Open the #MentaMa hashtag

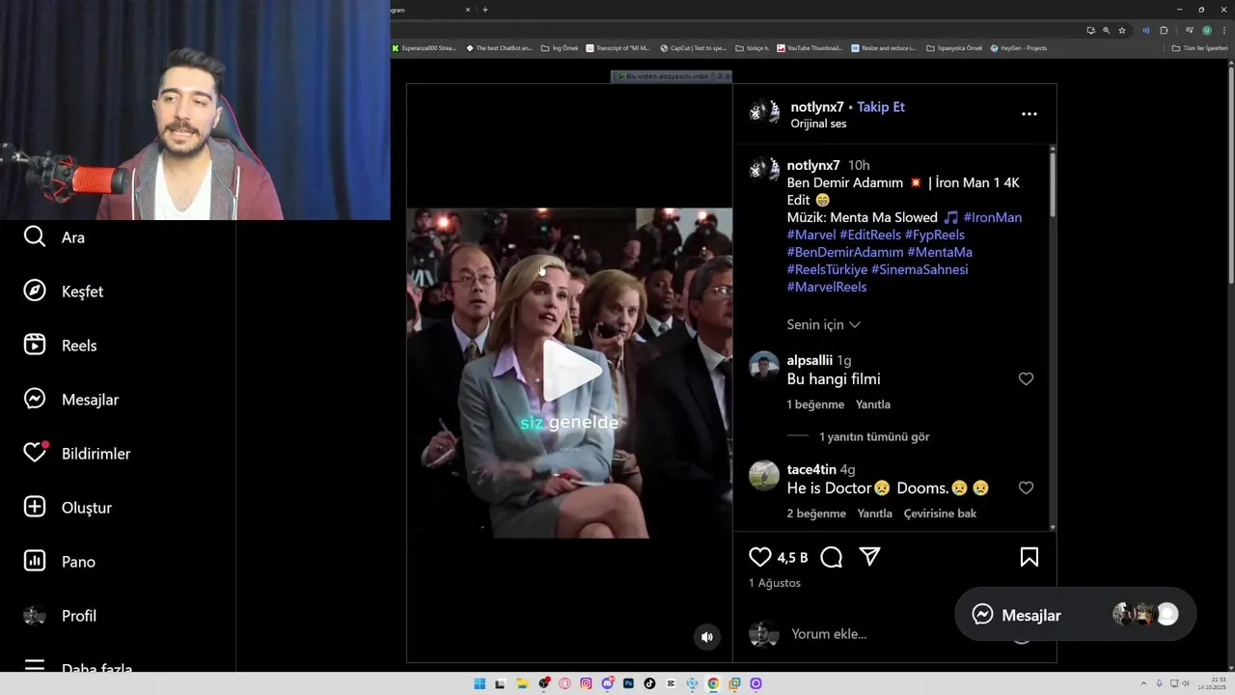pos(940,252)
